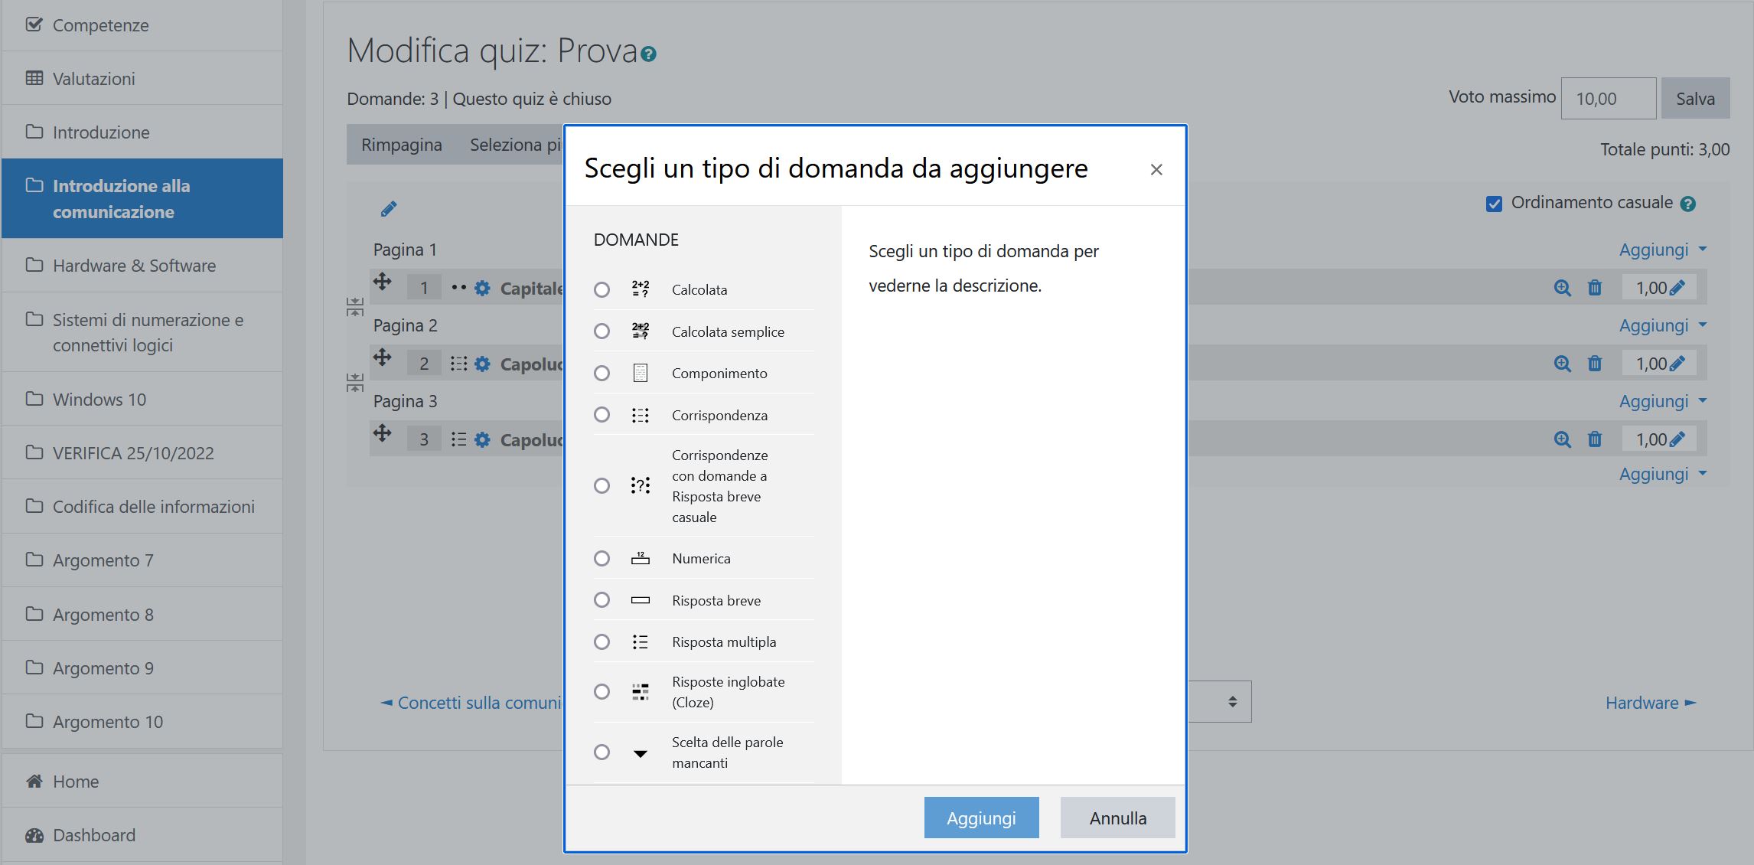
Task: Select the Numerica question type
Action: point(602,558)
